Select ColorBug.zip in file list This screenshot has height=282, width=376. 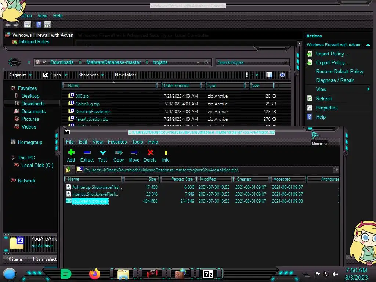pyautogui.click(x=87, y=104)
